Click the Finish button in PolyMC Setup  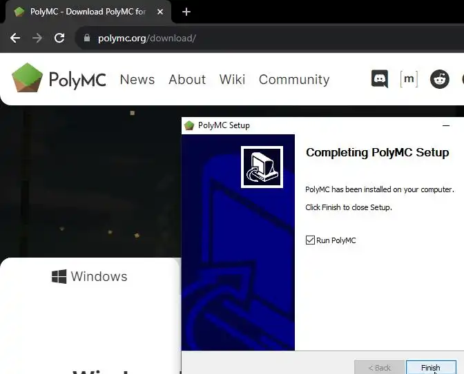point(431,367)
